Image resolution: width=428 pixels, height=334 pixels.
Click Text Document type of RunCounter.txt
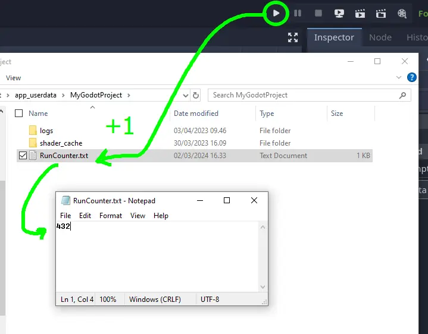click(x=283, y=156)
